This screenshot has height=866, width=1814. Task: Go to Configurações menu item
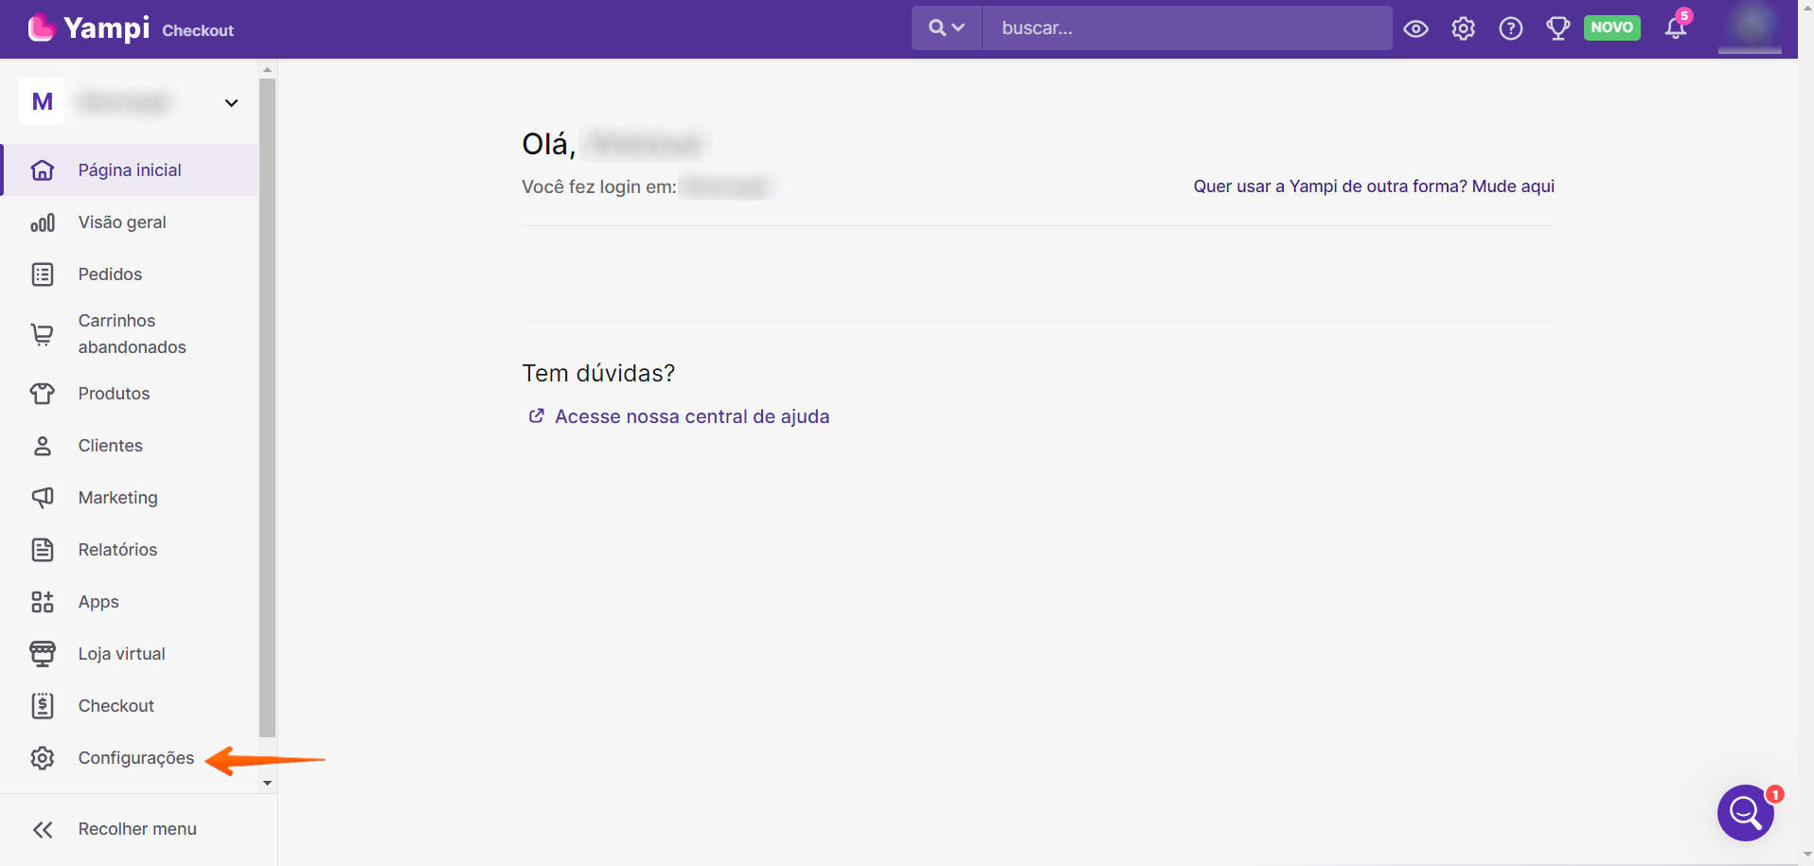pos(135,758)
